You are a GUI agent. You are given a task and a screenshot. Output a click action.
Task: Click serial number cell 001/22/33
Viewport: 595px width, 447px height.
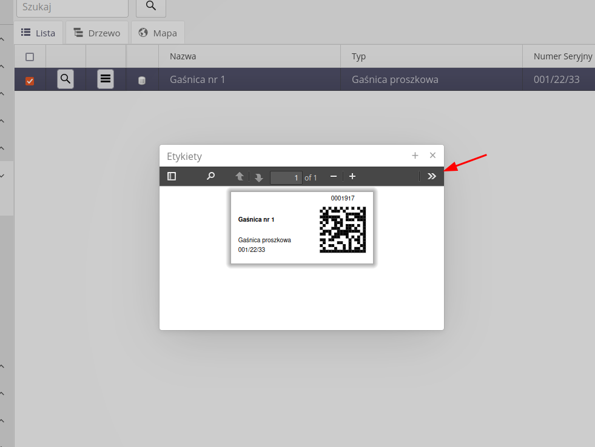559,79
